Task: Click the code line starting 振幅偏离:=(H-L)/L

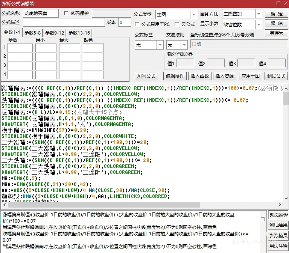Action: click(x=62, y=112)
